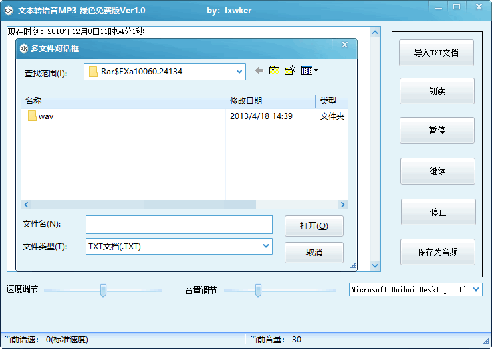Click file list scroll right arrow
The width and height of the screenshot is (492, 349).
[343, 205]
